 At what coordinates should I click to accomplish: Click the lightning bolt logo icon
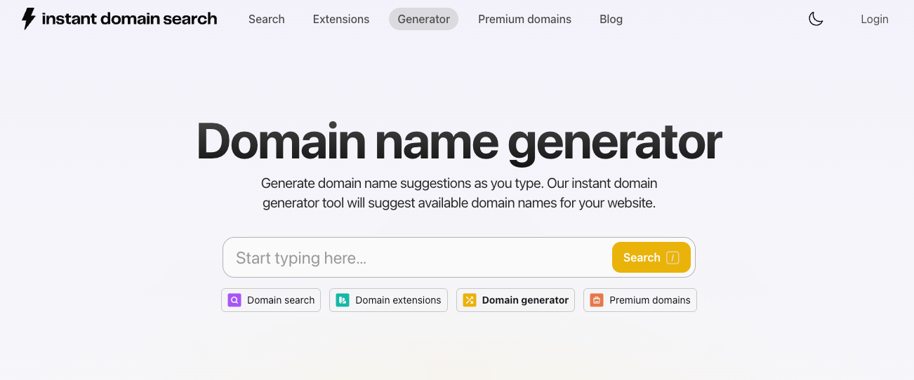(x=28, y=19)
